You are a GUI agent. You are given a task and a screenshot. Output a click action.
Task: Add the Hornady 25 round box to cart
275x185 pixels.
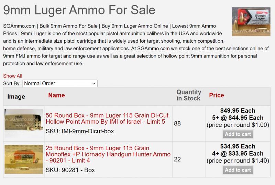[x=238, y=170]
